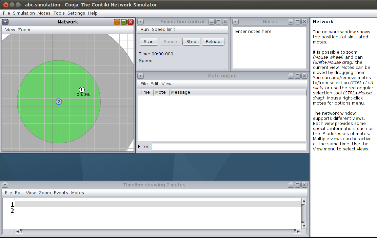Open the Simulation menu

(x=24, y=13)
